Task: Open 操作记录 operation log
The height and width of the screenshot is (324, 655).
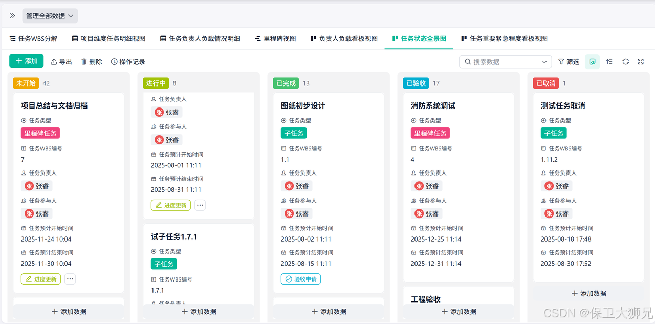Action: coord(128,62)
